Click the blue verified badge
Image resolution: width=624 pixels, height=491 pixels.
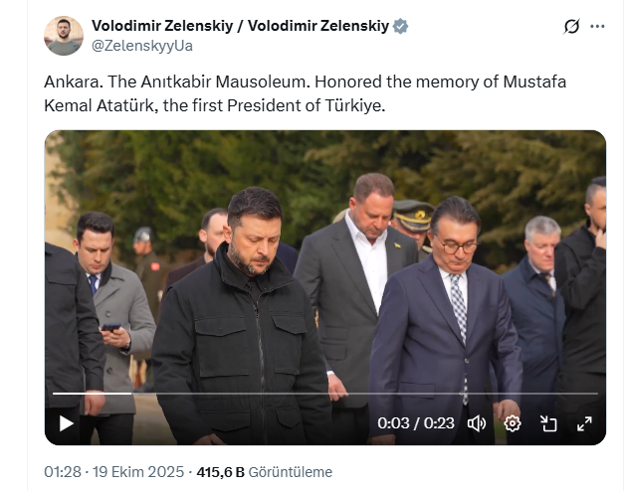coord(400,26)
